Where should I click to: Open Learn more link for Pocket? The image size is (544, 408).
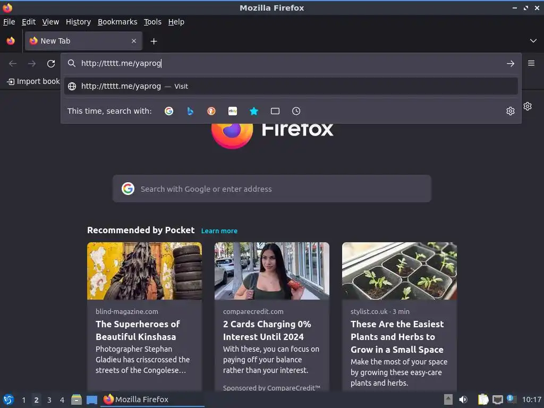click(x=219, y=231)
